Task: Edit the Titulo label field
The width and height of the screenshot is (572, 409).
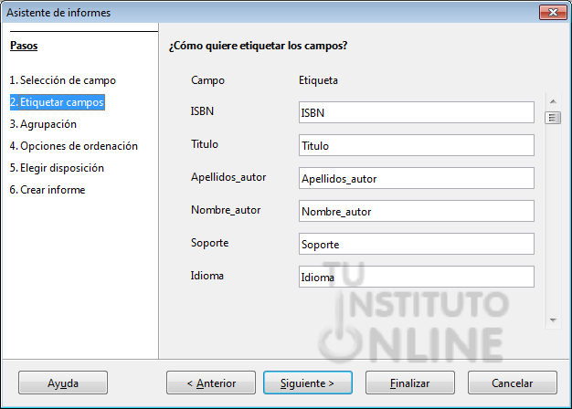Action: (x=417, y=145)
